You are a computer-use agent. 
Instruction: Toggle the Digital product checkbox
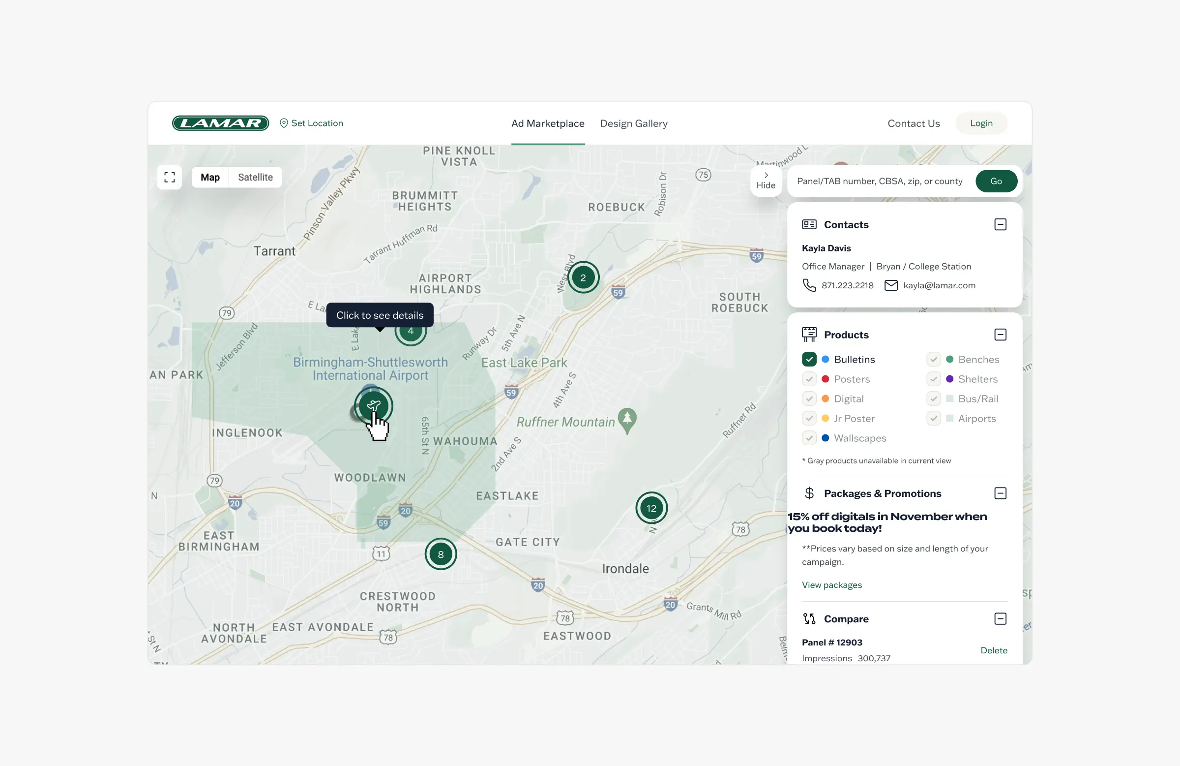(809, 399)
